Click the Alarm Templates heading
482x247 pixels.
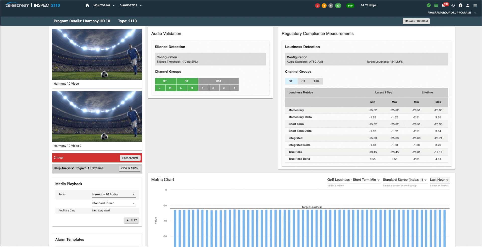pyautogui.click(x=70, y=239)
